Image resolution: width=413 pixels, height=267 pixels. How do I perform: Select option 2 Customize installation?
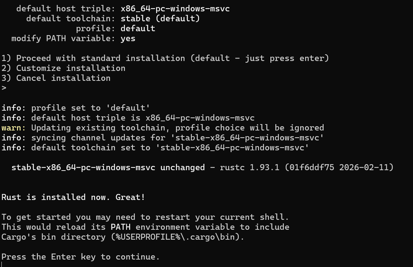(x=64, y=68)
